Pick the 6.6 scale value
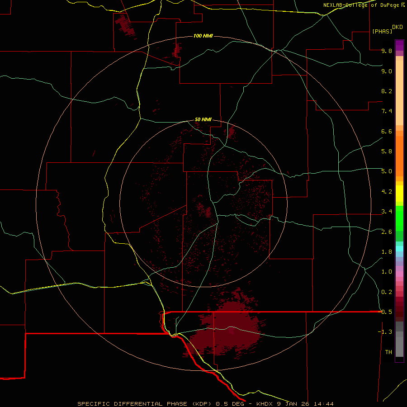 point(387,131)
